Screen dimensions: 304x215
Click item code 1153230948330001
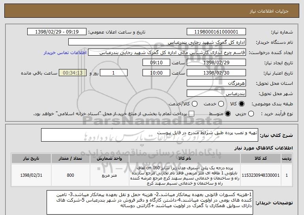click(x=261, y=175)
